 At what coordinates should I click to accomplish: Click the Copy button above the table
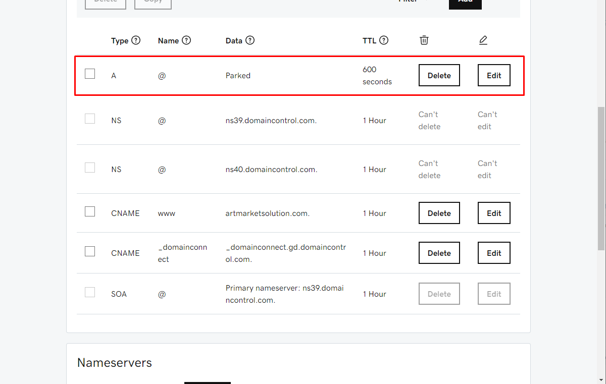click(153, 3)
